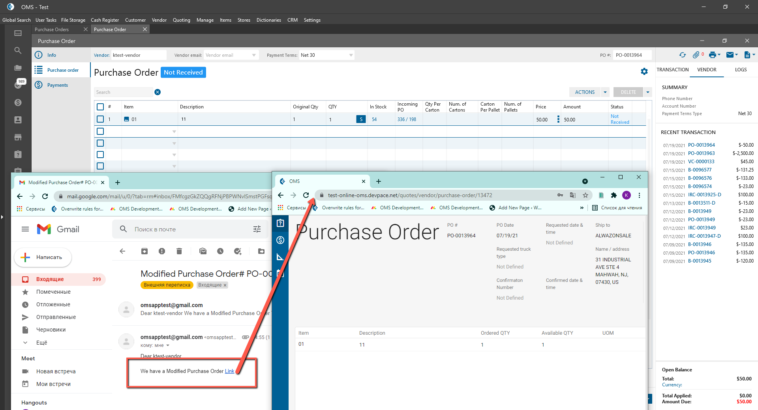
Task: Open Gmail "Входящие" inbox folder
Action: pyautogui.click(x=59, y=279)
